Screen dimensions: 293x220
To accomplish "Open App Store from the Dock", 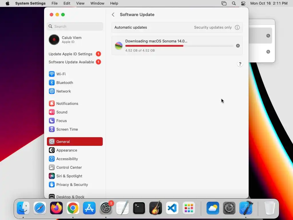I will tap(89, 208).
